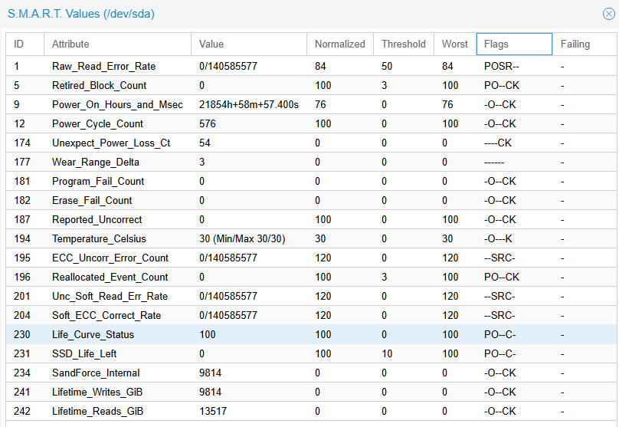This screenshot has height=427, width=619.
Task: Close the S.M.A.R.T. Values dialog
Action: 608,13
